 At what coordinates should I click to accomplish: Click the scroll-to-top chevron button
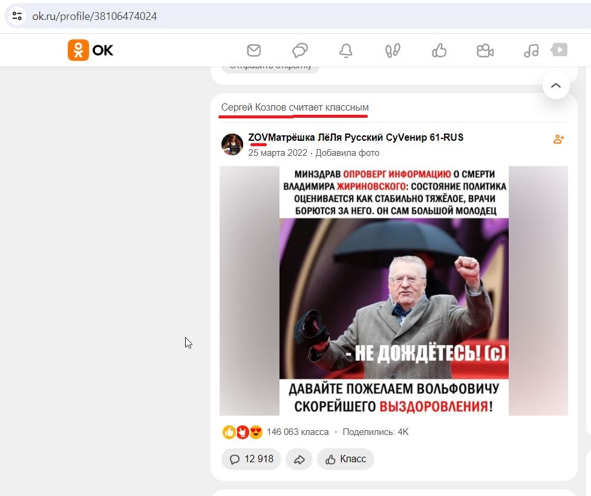point(556,85)
